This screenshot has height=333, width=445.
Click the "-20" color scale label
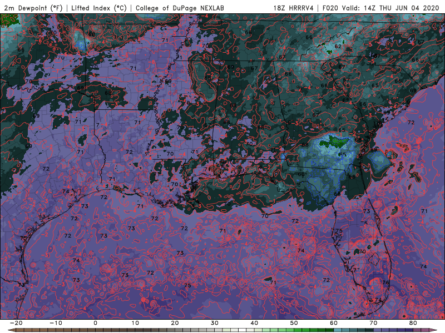click(x=16, y=323)
